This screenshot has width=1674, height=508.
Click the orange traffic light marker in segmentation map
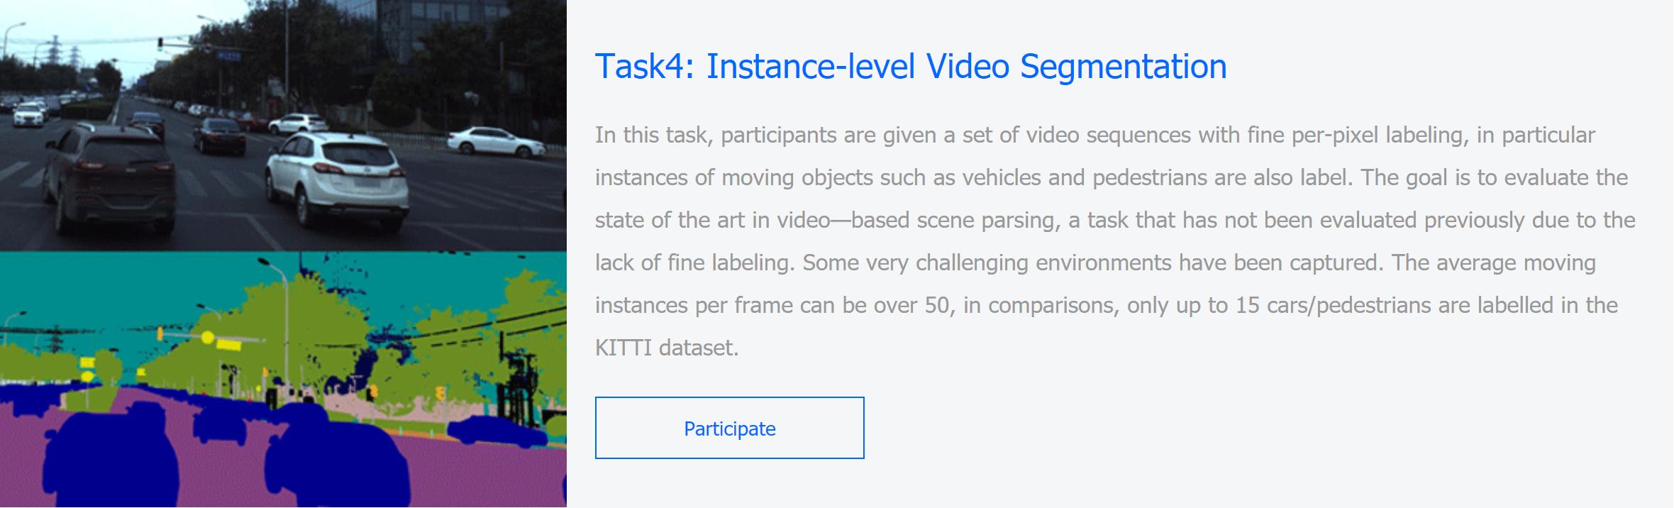coord(440,392)
